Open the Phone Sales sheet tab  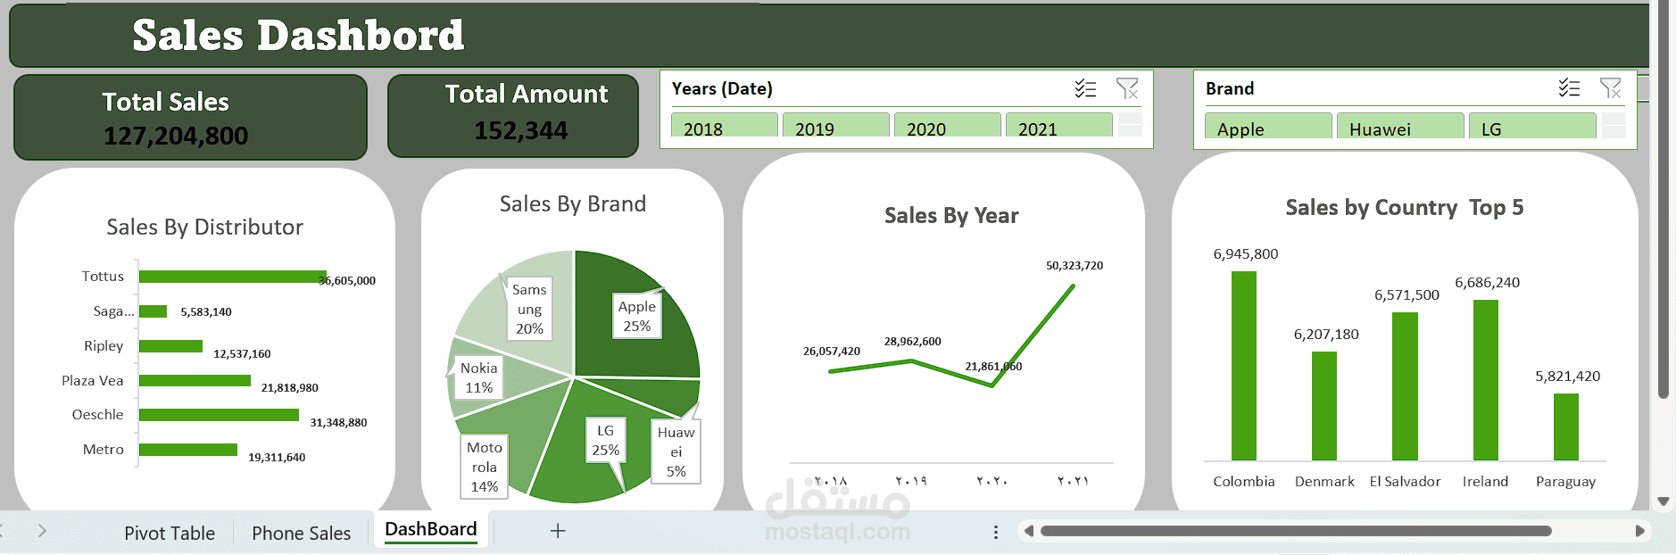tap(301, 533)
